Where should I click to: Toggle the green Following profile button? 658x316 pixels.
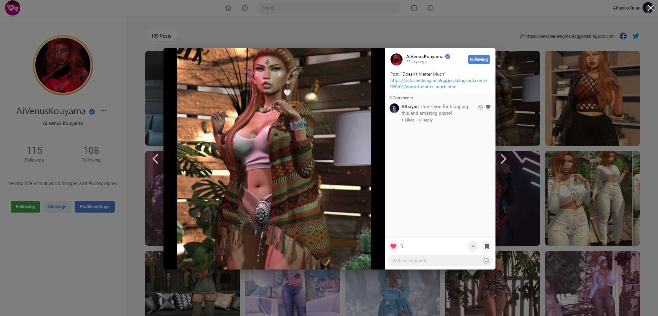pyautogui.click(x=25, y=207)
